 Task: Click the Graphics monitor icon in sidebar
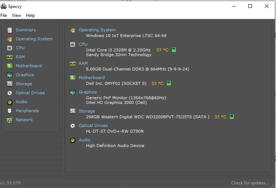(x=10, y=75)
